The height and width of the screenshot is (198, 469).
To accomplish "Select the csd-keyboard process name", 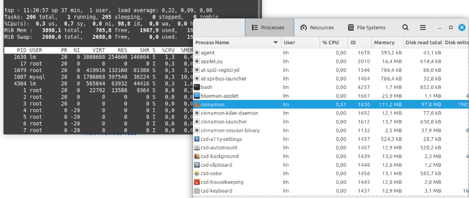I will pyautogui.click(x=217, y=191).
